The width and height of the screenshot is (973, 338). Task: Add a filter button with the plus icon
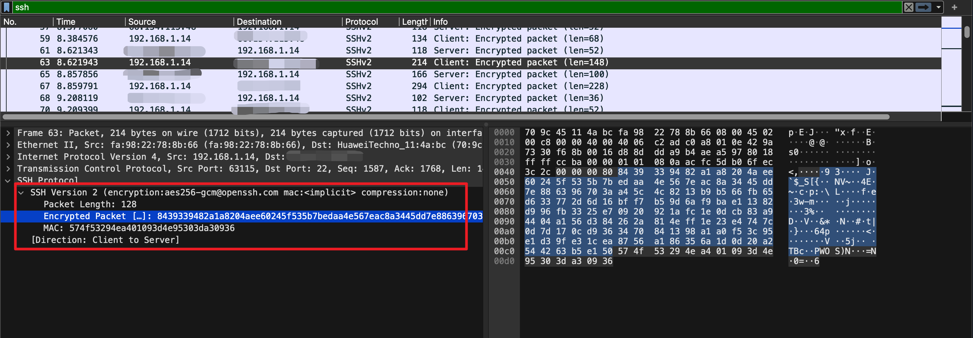(x=954, y=7)
